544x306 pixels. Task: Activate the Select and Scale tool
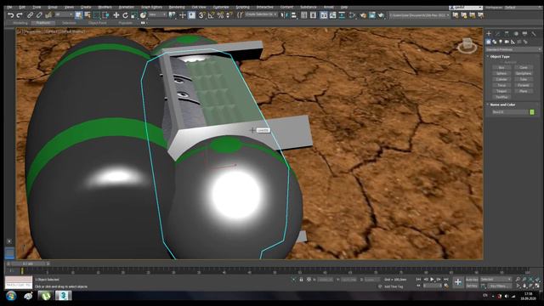coord(134,15)
